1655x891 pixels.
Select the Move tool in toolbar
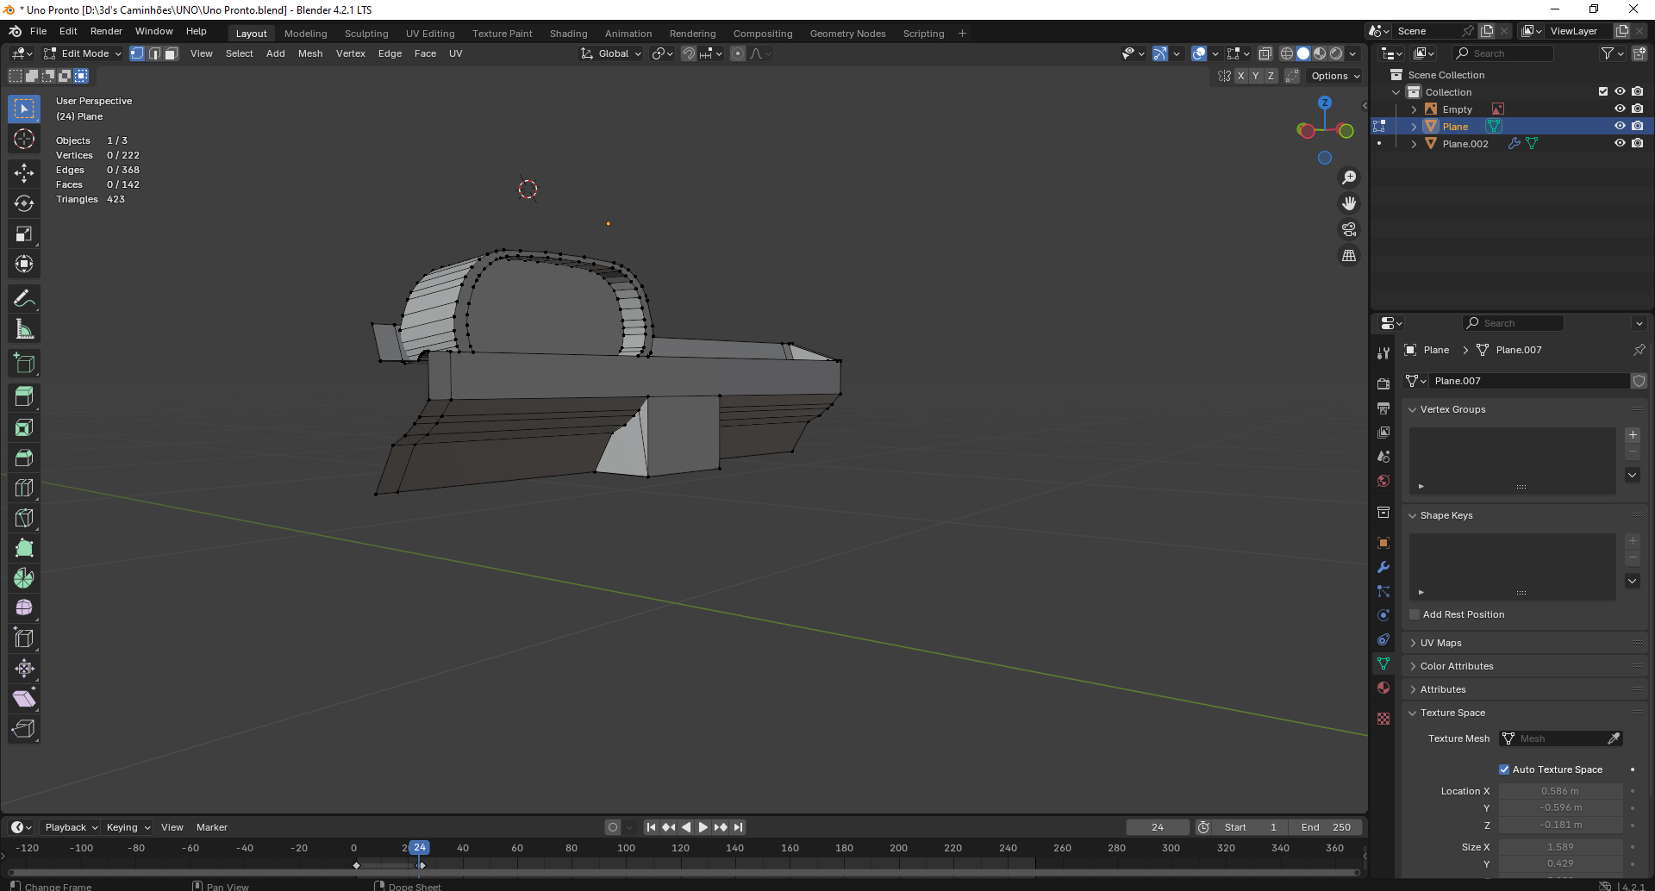[24, 173]
